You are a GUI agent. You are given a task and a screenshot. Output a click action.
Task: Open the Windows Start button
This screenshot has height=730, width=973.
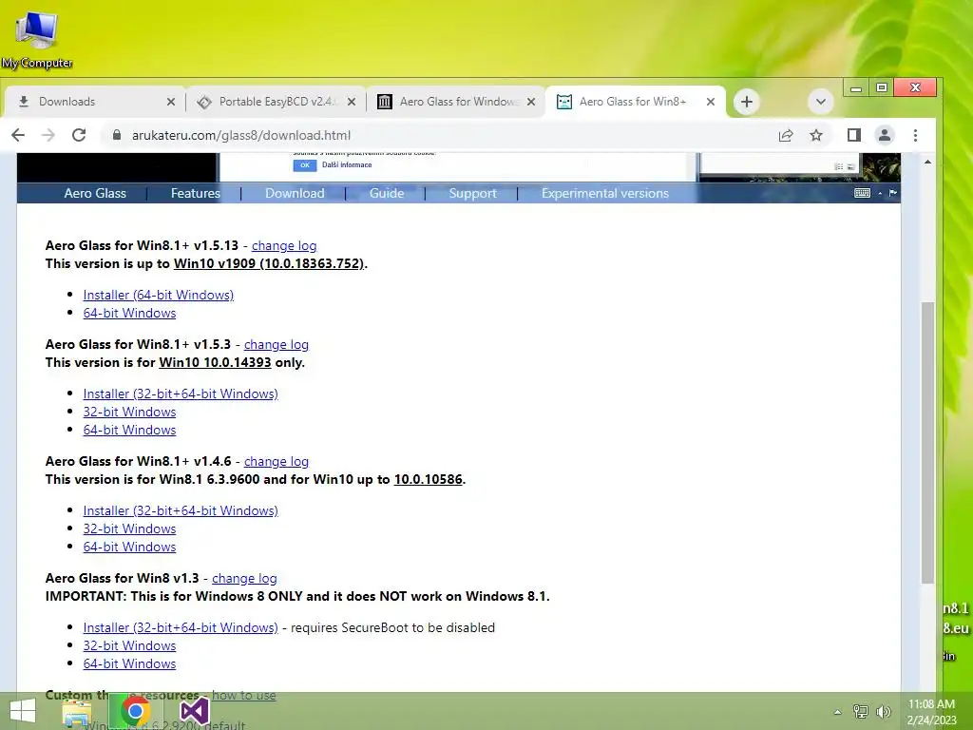(23, 711)
